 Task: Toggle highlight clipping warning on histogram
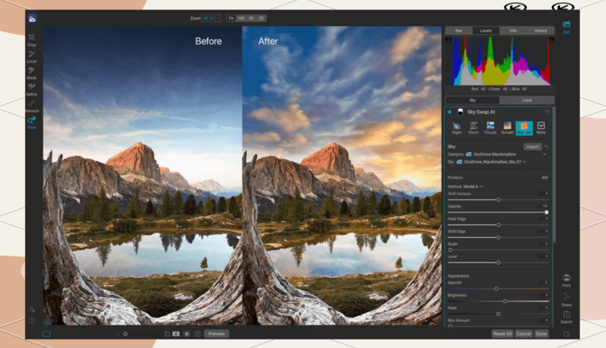pyautogui.click(x=552, y=40)
